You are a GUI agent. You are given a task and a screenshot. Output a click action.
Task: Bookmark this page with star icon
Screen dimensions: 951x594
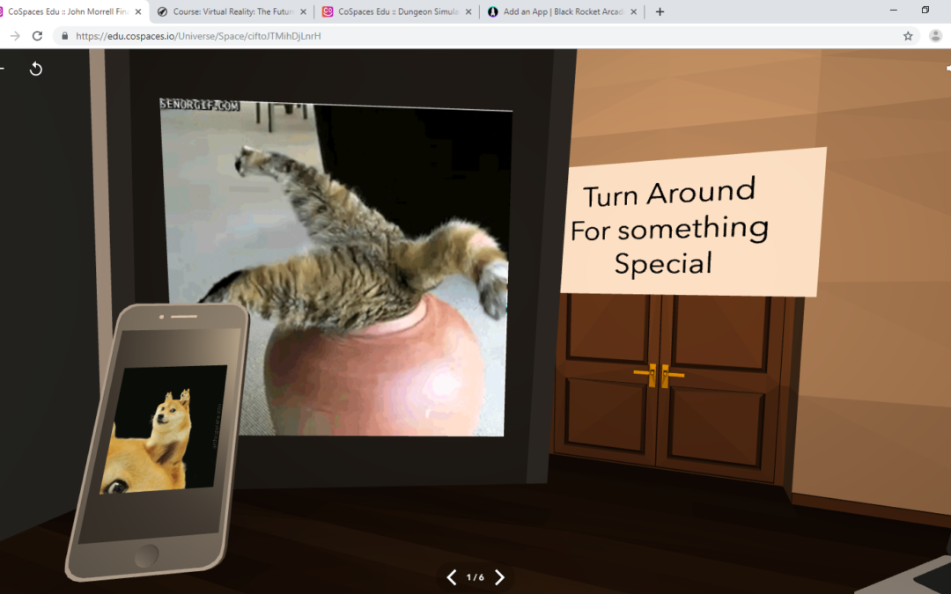[x=908, y=36]
